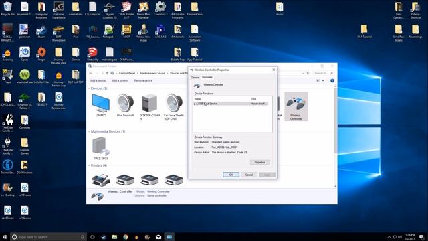Open the Nexus Mod Manager shortcut
This screenshot has width=428, height=241.
(x=144, y=10)
